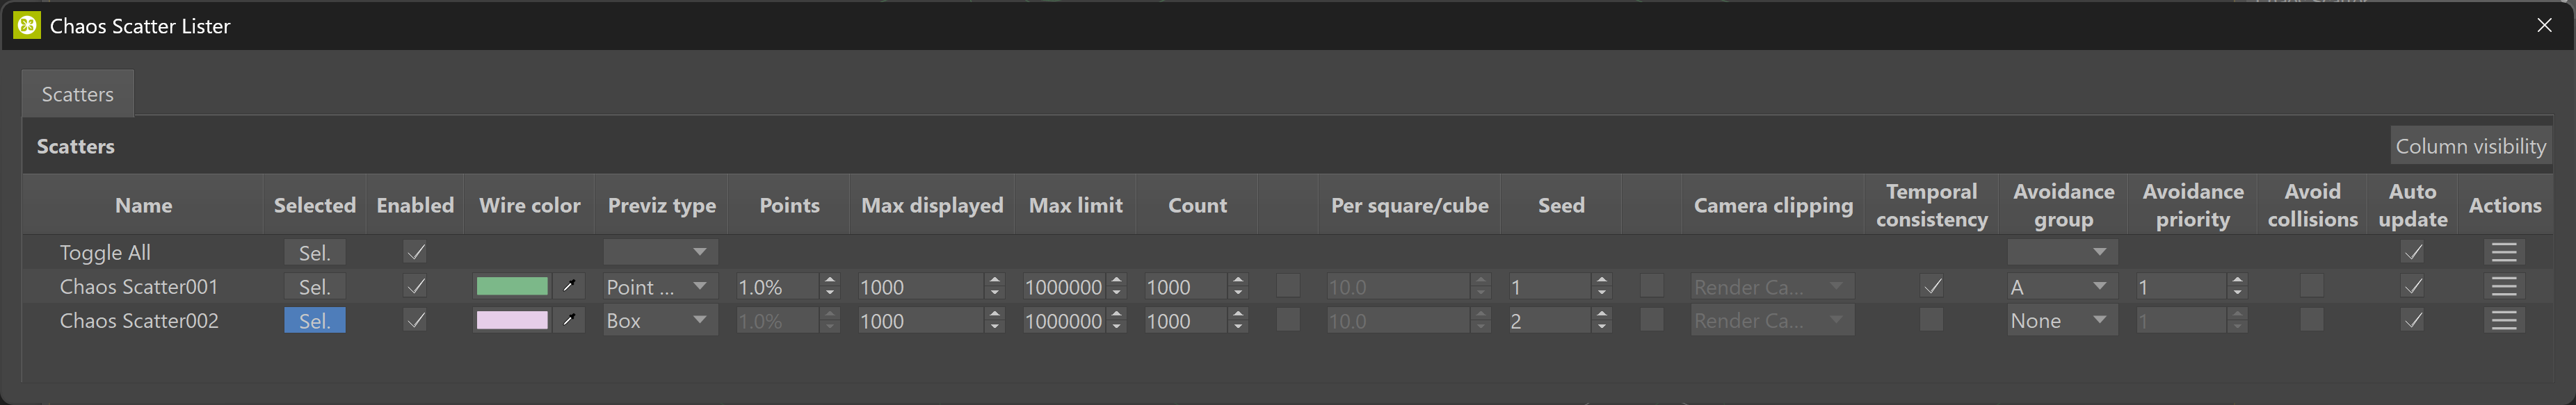Click the Seed column header

click(1561, 205)
